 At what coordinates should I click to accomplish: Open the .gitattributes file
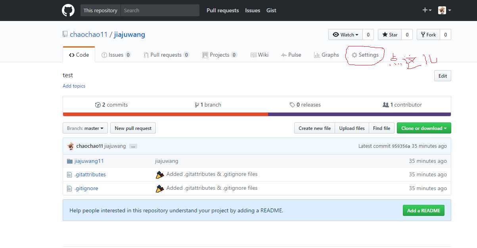point(90,175)
